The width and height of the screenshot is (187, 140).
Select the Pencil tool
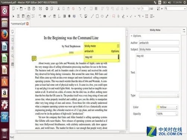[107, 16]
